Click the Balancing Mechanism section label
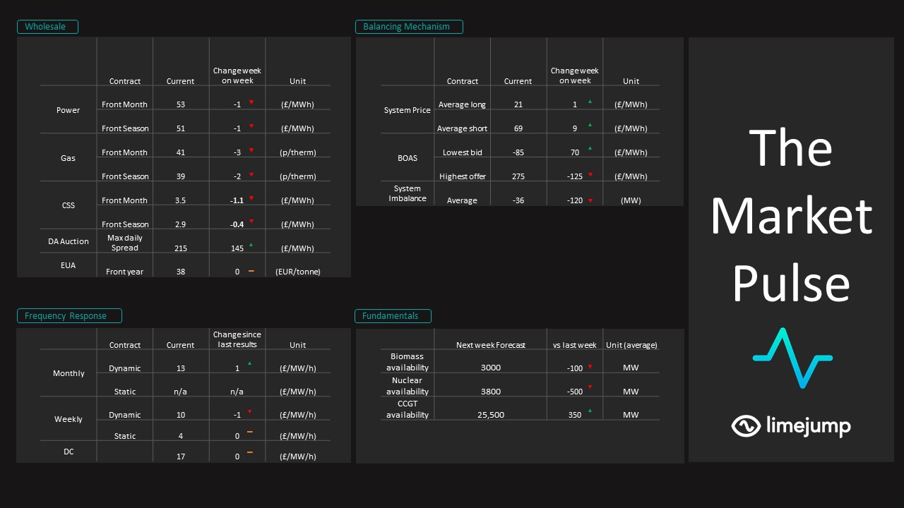Screen dimensions: 904x508 (x=409, y=27)
